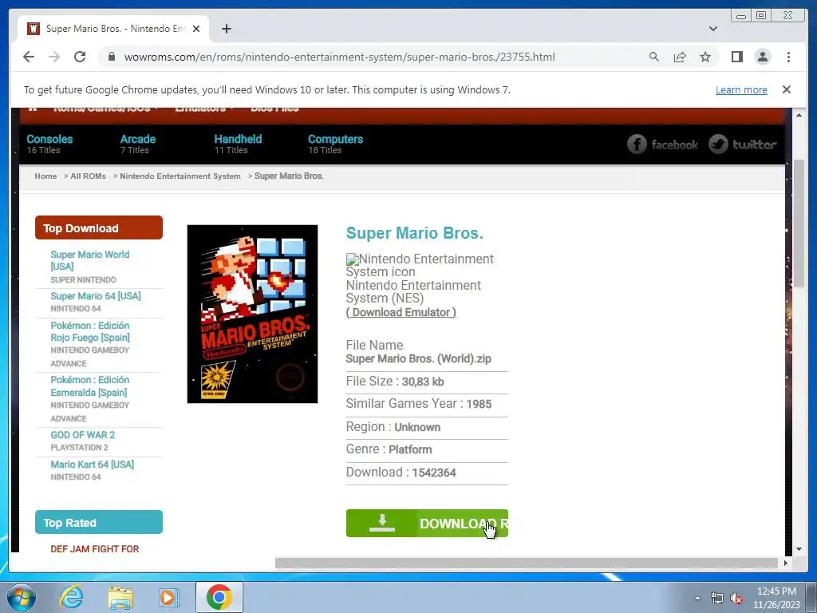The width and height of the screenshot is (817, 613).
Task: Open GOD OF WAR 2 link
Action: 82,435
